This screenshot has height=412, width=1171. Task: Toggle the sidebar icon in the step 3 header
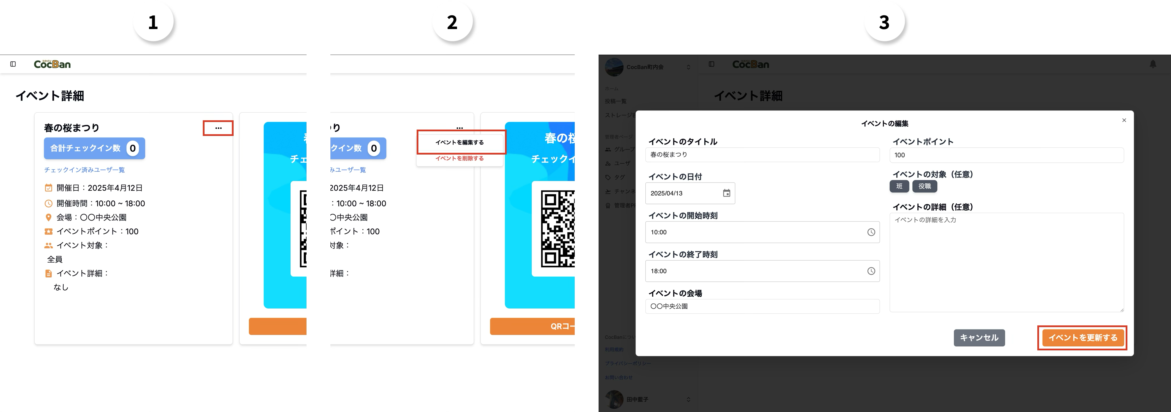coord(711,64)
